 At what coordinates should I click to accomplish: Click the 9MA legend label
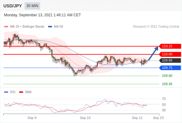point(28,92)
